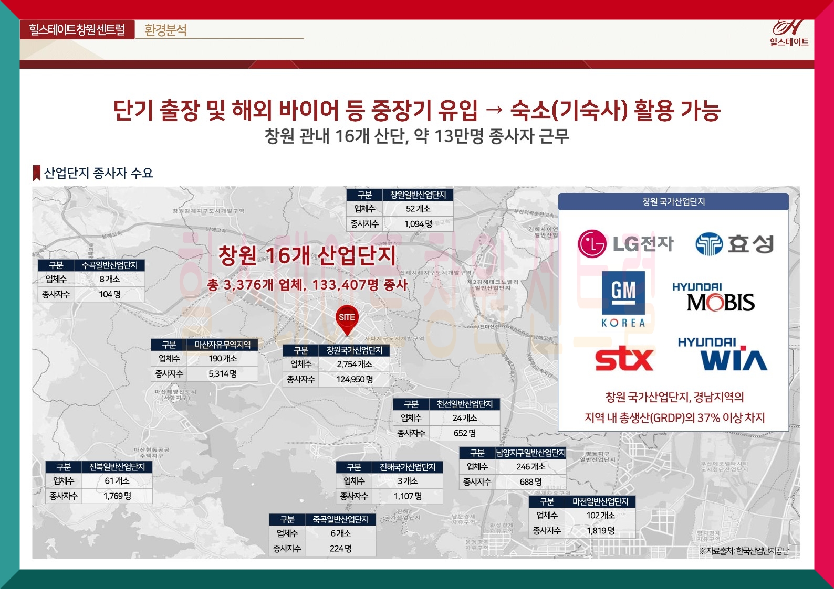The width and height of the screenshot is (834, 589).
Task: Click the 진해국가산업단지 table header
Action: pos(408,467)
